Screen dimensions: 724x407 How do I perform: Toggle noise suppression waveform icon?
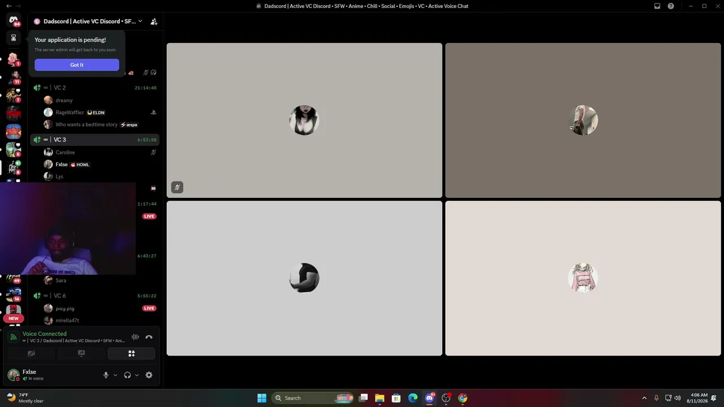135,337
